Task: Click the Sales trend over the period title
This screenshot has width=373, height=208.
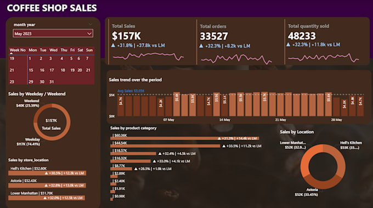Action: [135, 80]
